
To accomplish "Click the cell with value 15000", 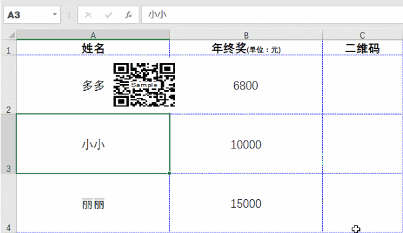I will (246, 203).
